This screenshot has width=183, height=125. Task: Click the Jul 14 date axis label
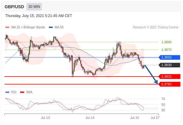click(x=90, y=118)
